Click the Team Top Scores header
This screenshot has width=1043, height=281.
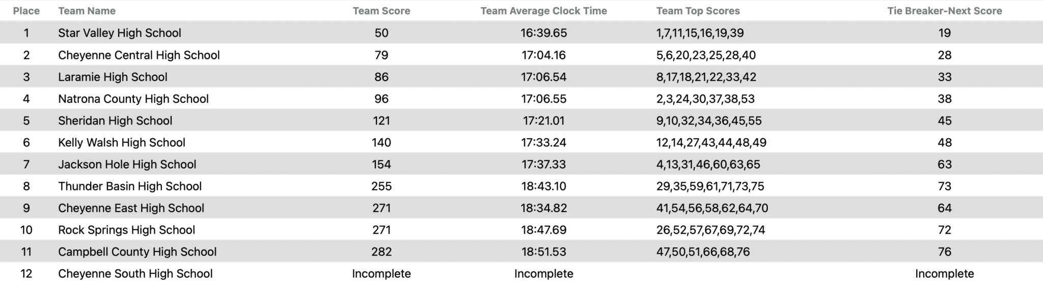(698, 11)
